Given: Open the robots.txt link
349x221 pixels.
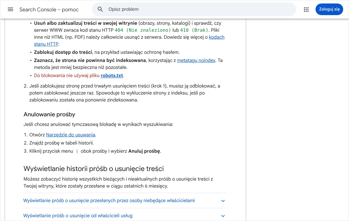Looking at the screenshot, I should pos(112,76).
